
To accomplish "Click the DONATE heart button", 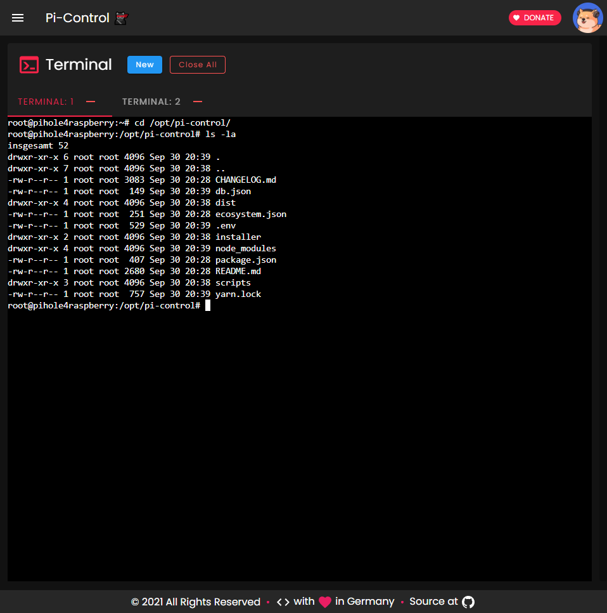I will pyautogui.click(x=535, y=18).
